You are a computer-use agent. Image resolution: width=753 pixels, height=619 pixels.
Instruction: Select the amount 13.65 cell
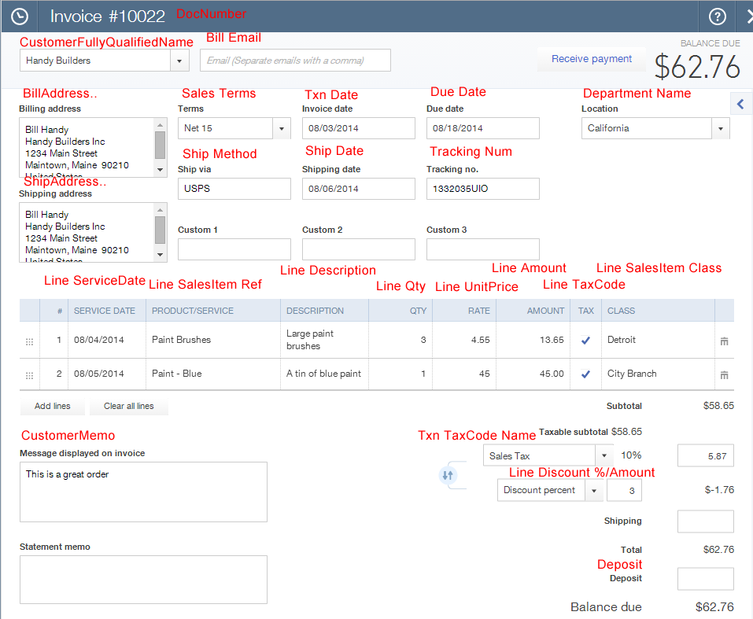[x=533, y=340]
